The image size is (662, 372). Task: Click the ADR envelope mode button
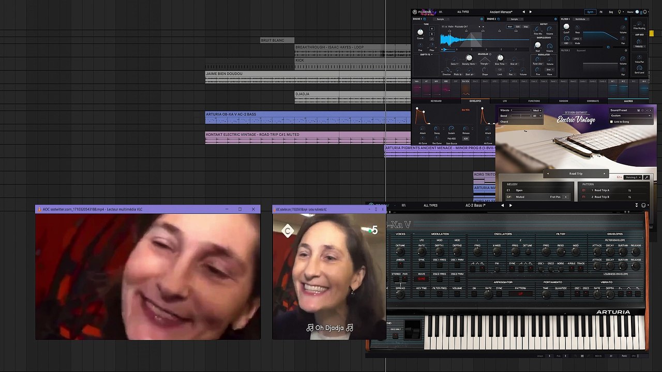(x=465, y=138)
